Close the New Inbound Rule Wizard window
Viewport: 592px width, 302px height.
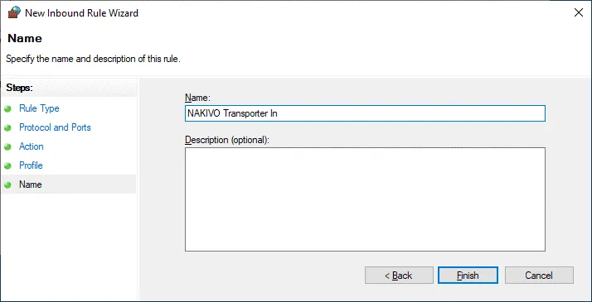click(579, 12)
